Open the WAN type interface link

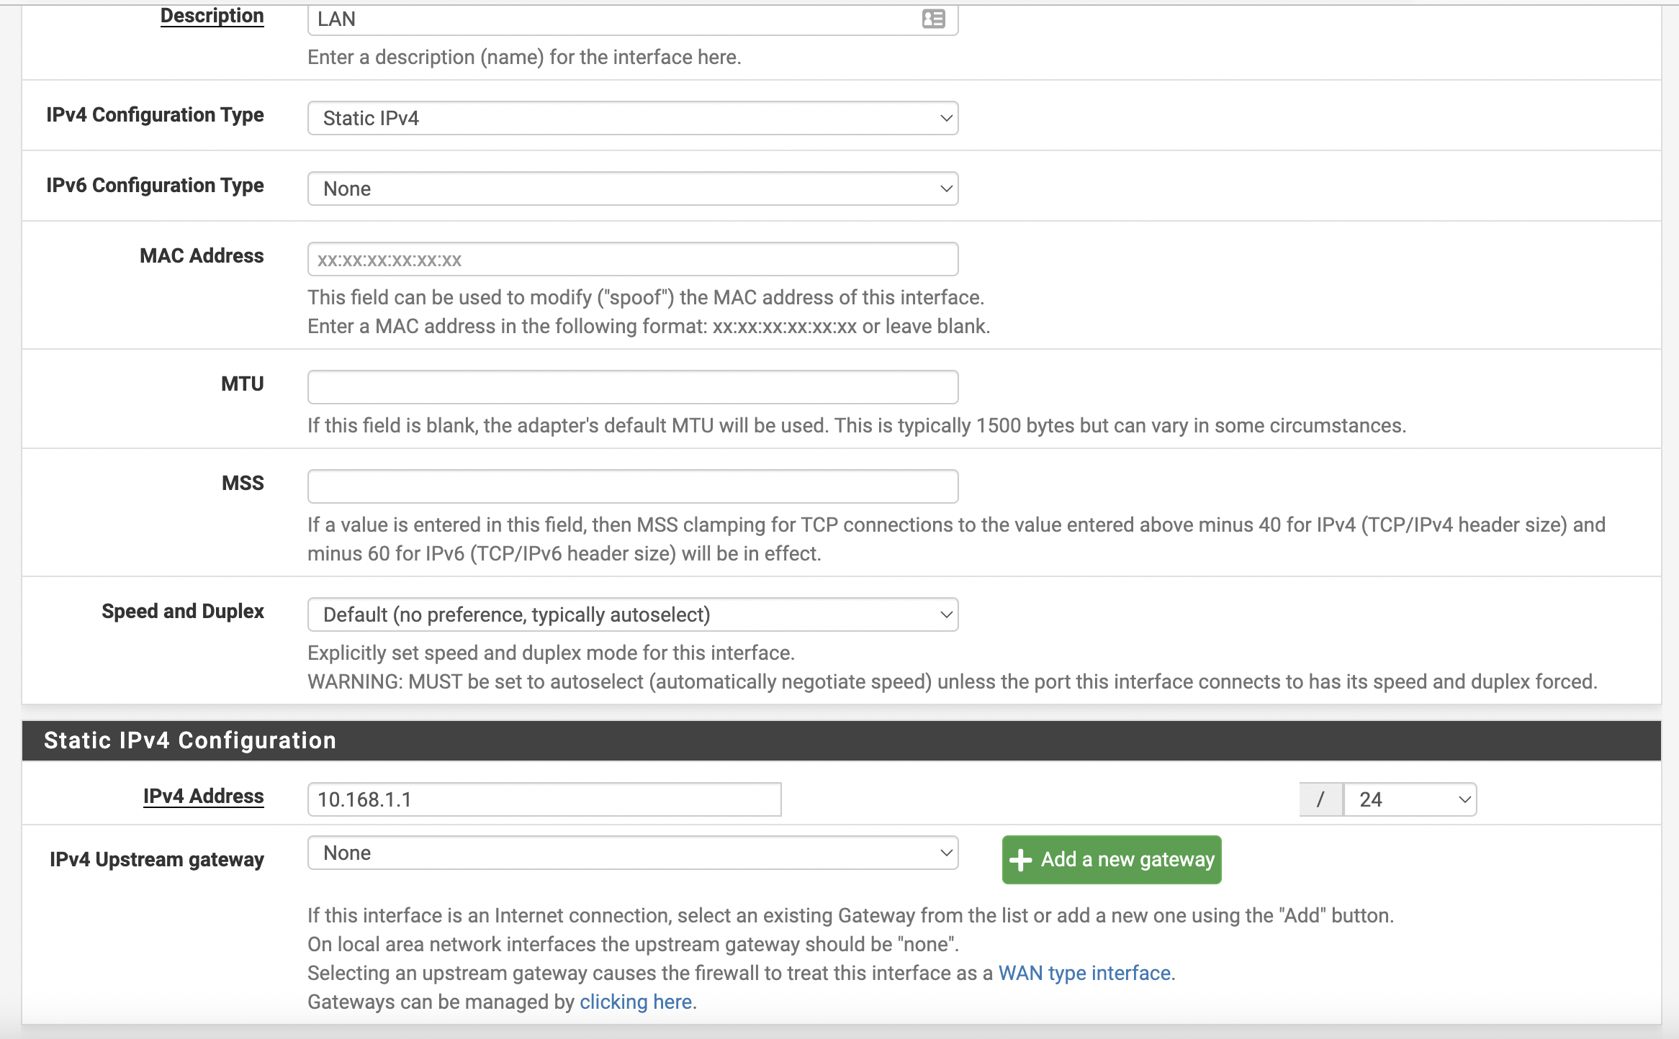pos(1084,973)
